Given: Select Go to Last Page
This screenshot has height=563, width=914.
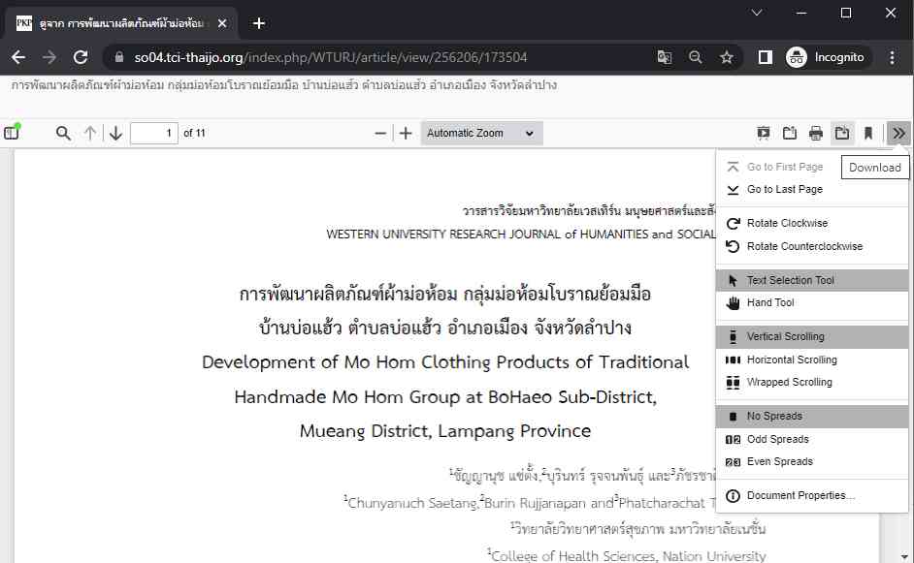Looking at the screenshot, I should coord(784,190).
